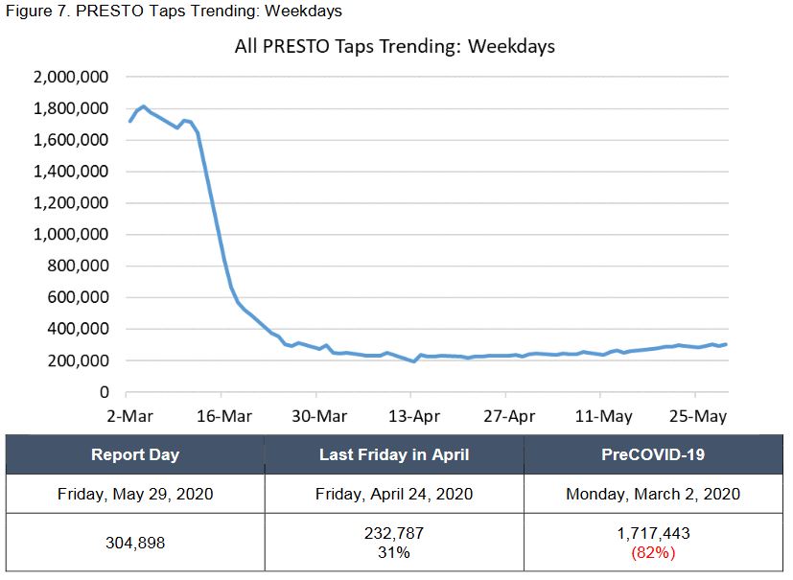Click the 2,000,000 y-axis label
Viewport: 793px width, 580px height.
(x=72, y=78)
